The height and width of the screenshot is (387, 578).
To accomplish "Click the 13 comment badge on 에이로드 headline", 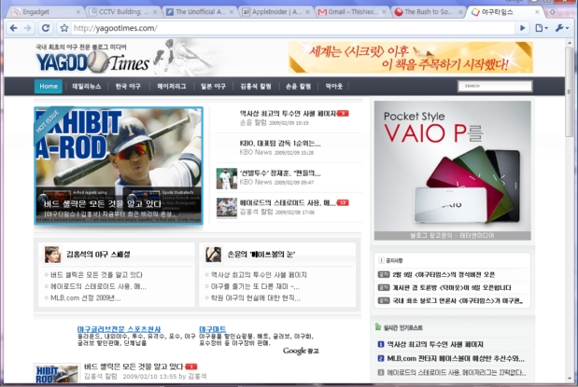I will point(343,203).
